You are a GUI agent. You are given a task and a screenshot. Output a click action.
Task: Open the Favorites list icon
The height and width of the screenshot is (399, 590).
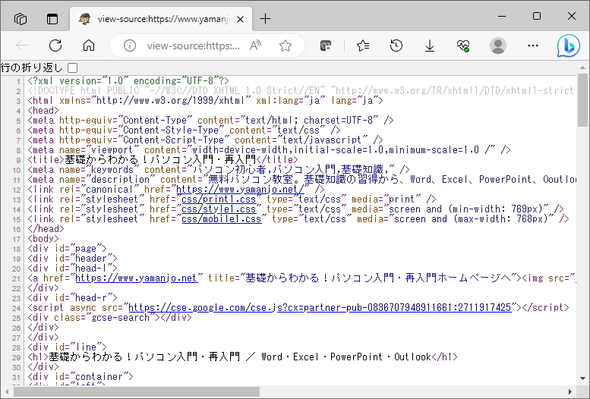363,46
